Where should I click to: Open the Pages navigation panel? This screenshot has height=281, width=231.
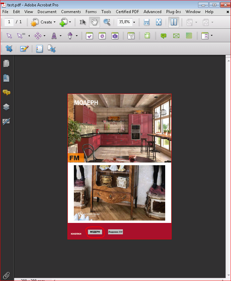[x=6, y=63]
